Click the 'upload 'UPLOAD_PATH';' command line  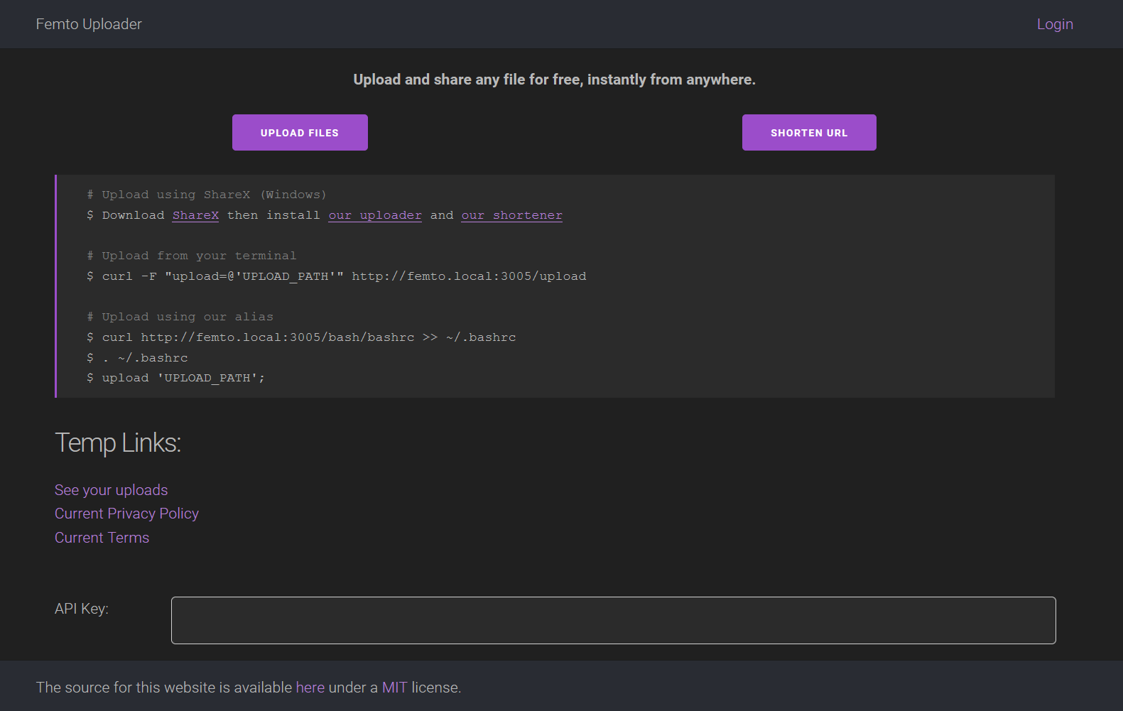click(x=175, y=378)
